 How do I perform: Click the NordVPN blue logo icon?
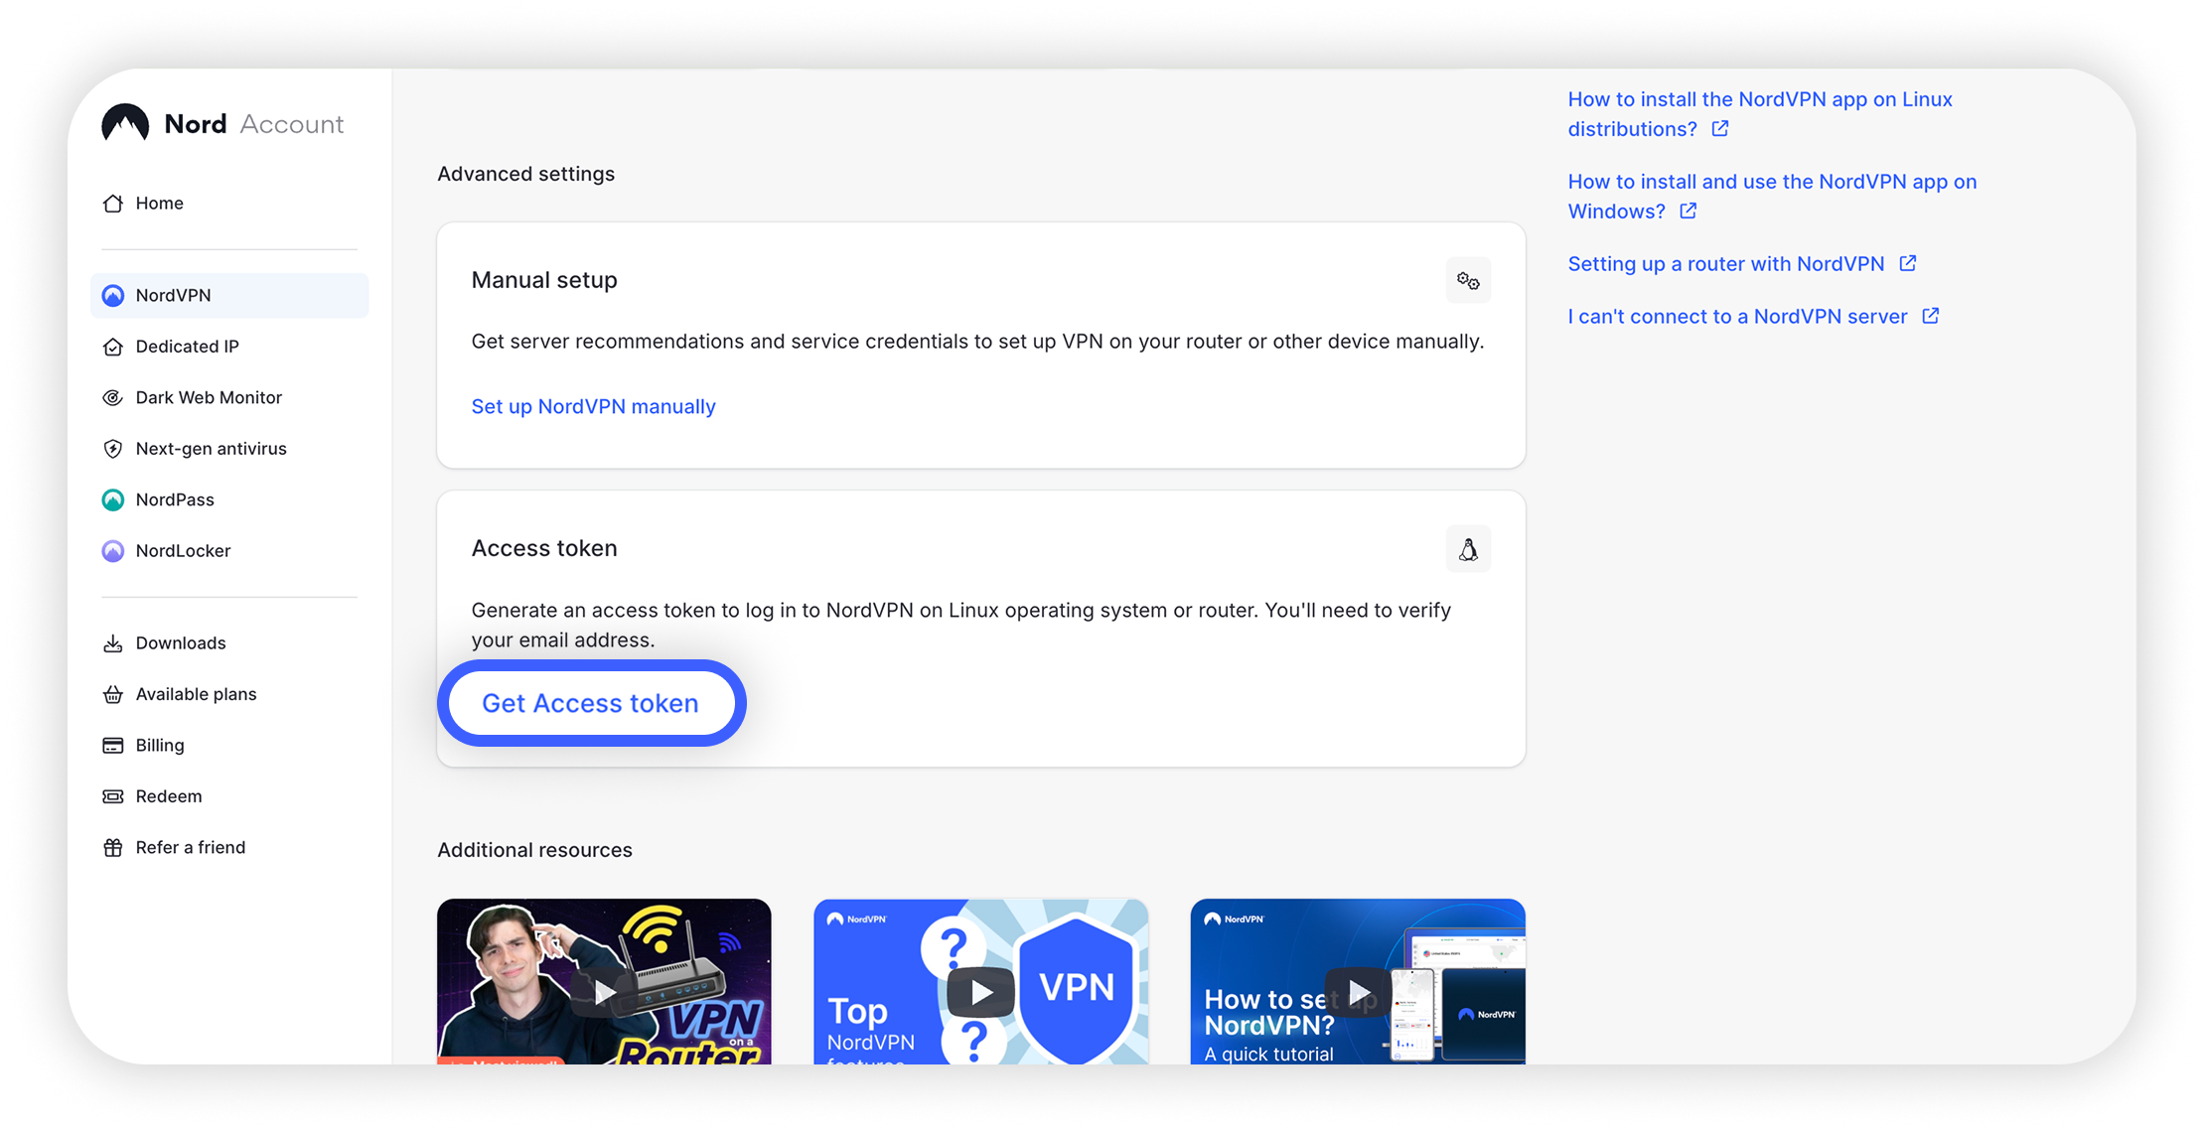coord(113,296)
